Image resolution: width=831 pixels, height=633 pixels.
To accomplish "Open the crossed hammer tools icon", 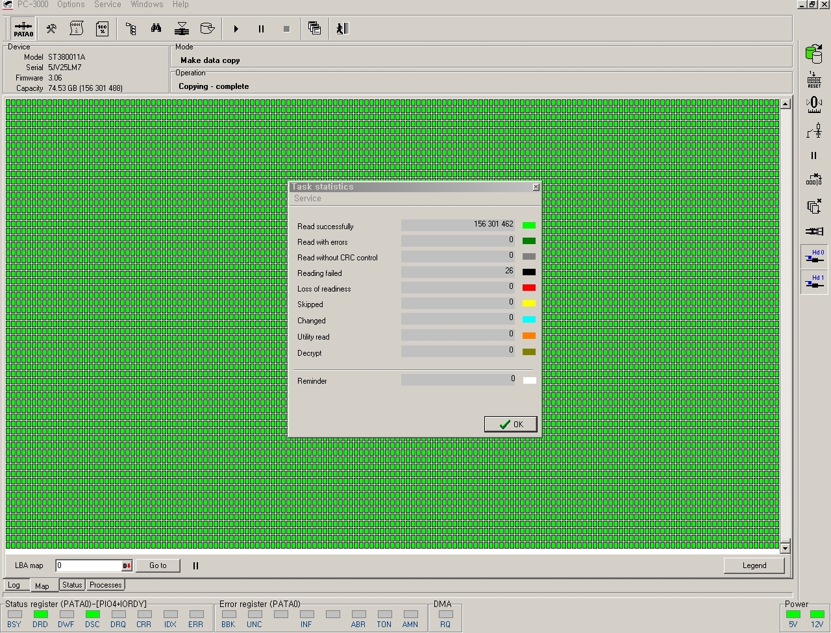I will pyautogui.click(x=51, y=29).
